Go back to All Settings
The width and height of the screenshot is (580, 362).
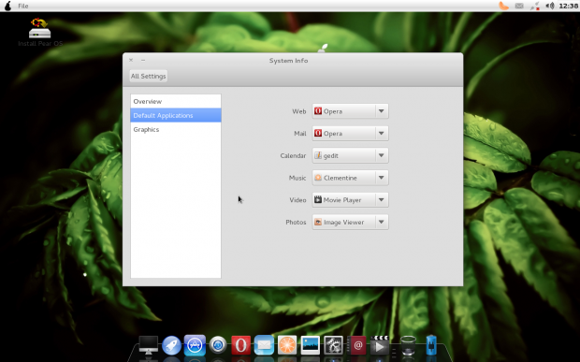pyautogui.click(x=149, y=76)
